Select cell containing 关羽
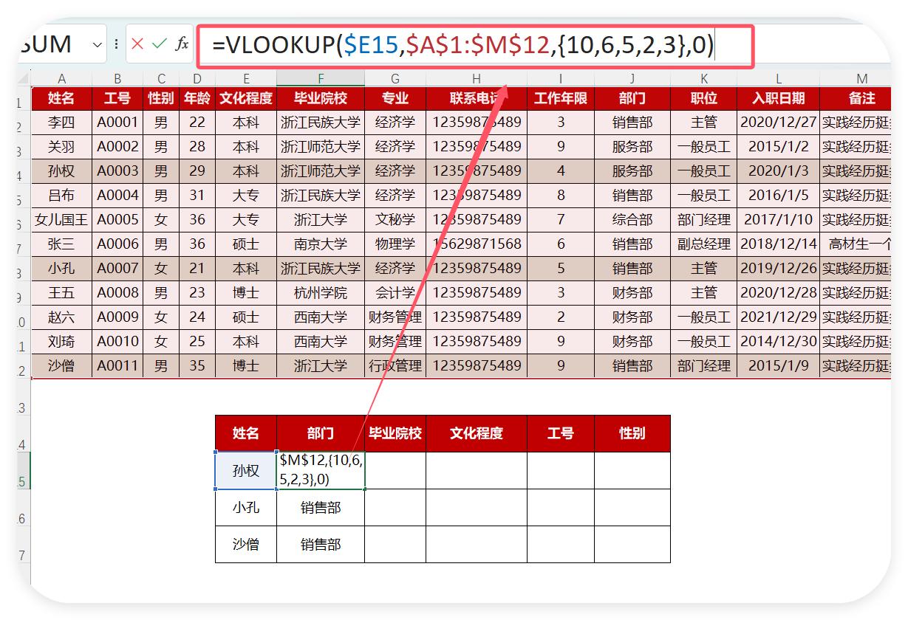908x620 pixels. coord(61,147)
